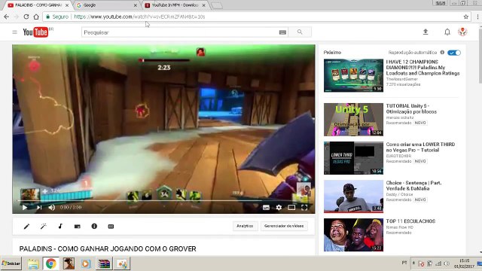Toggle subtitles in the player
Viewport: 482px width, 271px height.
[x=266, y=208]
